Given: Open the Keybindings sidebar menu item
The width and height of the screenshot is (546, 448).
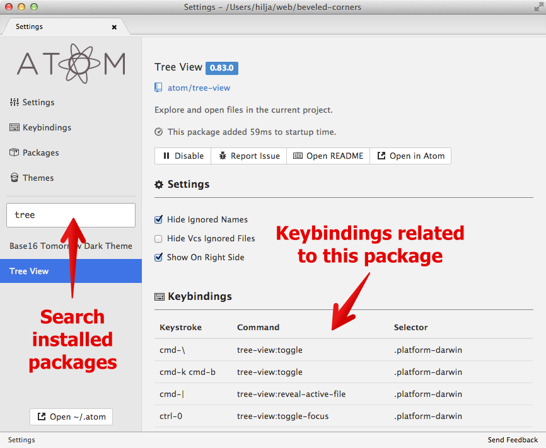Looking at the screenshot, I should (x=40, y=127).
